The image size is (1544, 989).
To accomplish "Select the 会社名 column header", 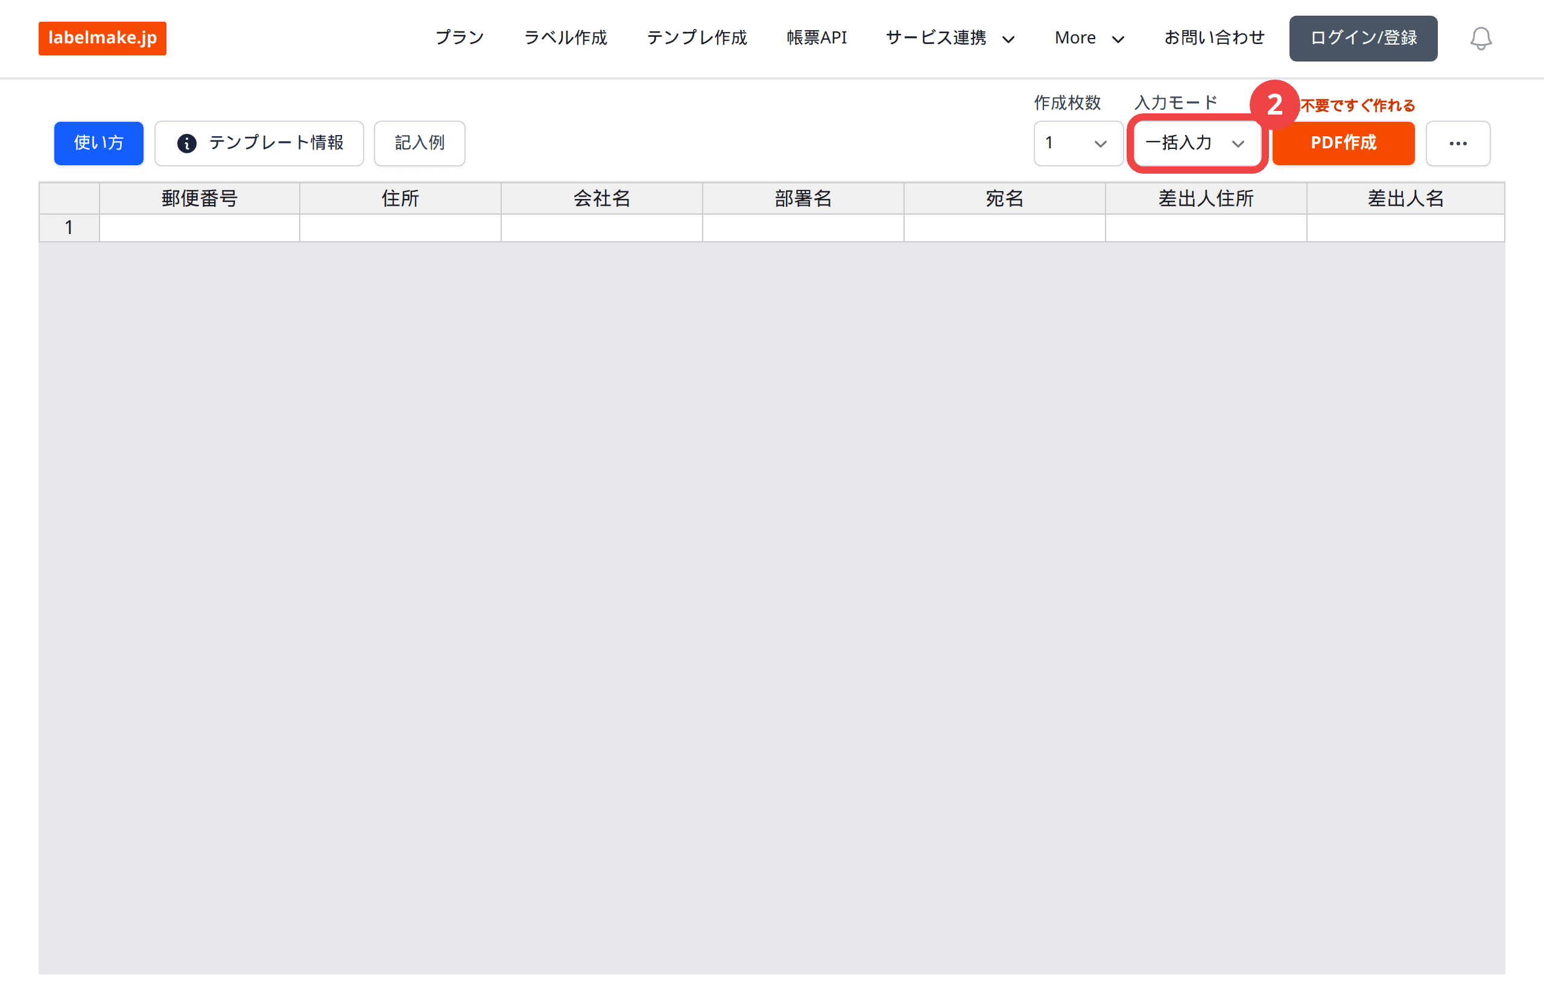I will (x=602, y=198).
